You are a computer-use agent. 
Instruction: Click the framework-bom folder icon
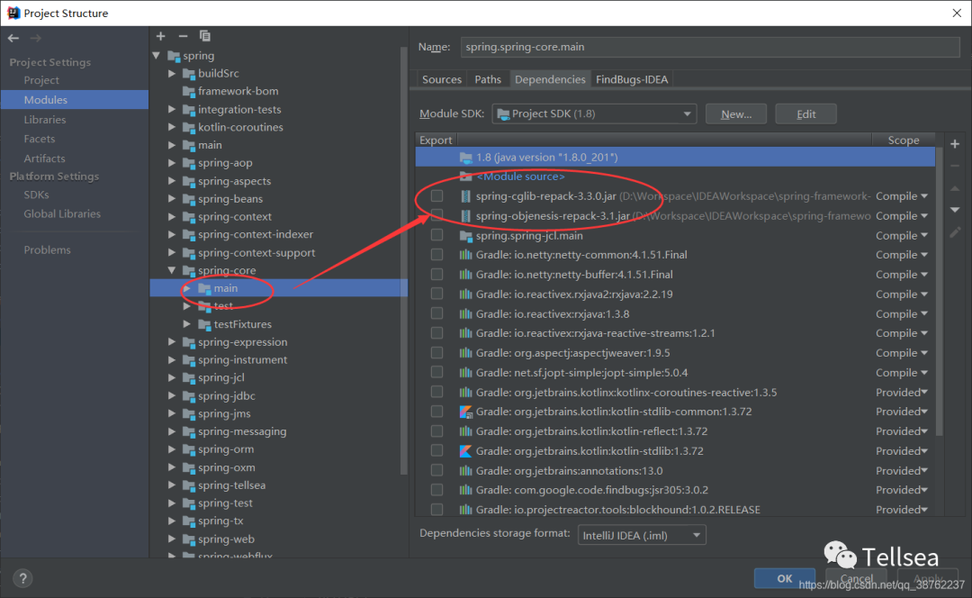(x=189, y=92)
